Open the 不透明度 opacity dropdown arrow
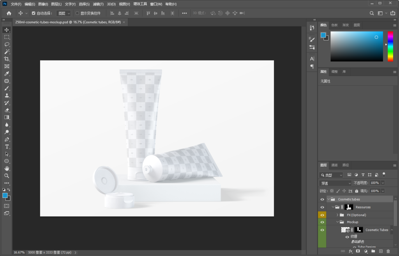This screenshot has width=399, height=256. 383,183
